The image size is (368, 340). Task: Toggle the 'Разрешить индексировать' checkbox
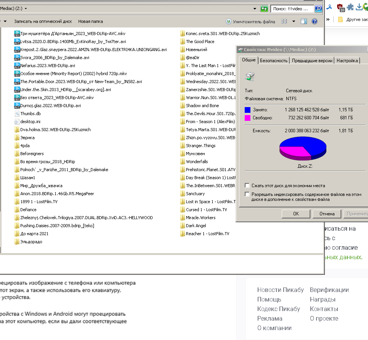(x=247, y=194)
